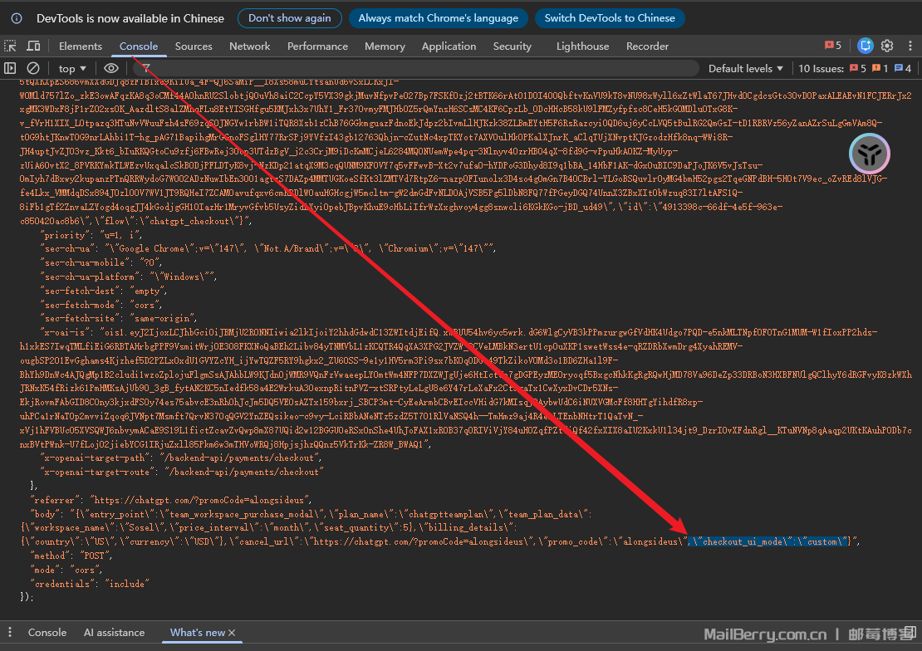Image resolution: width=922 pixels, height=651 pixels.
Task: Click the info icon in the DevTools notification bar
Action: coord(17,18)
